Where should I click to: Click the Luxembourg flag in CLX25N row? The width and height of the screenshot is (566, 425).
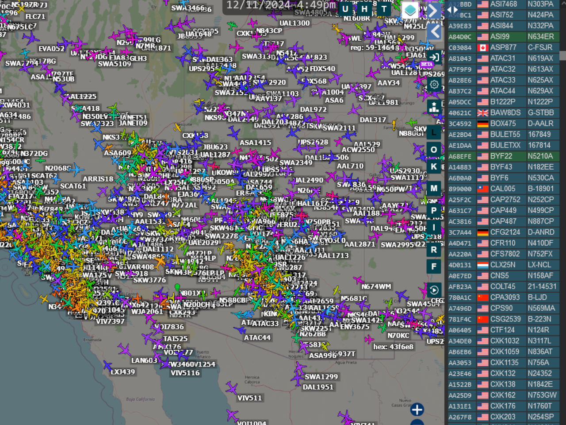pos(482,265)
